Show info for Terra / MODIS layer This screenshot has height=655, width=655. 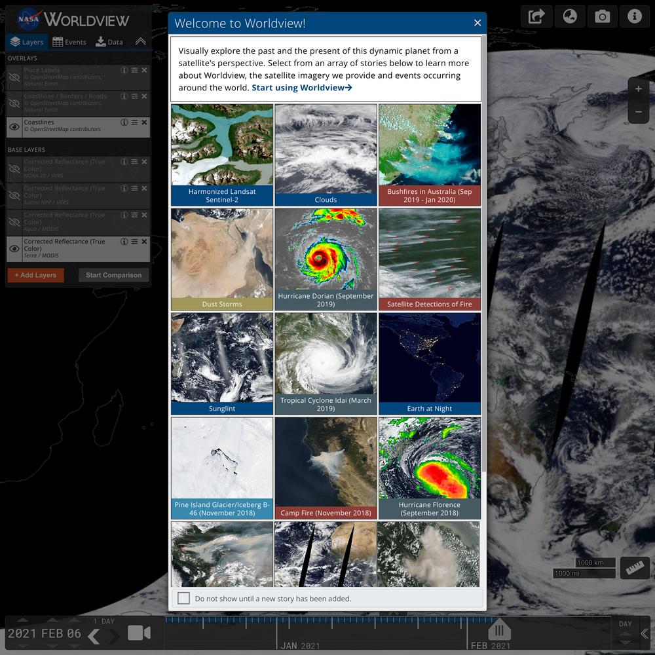pos(124,242)
